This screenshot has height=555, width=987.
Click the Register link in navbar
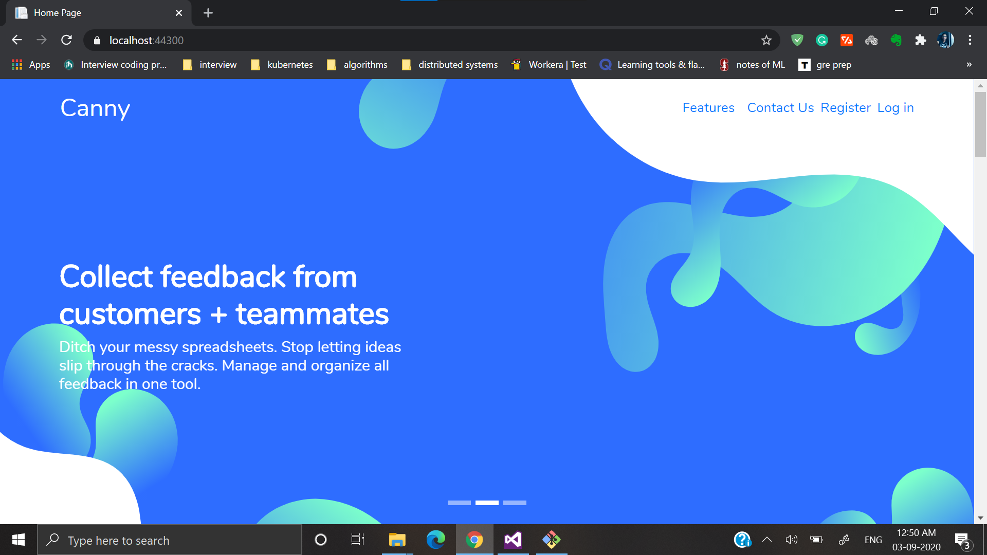pos(846,108)
